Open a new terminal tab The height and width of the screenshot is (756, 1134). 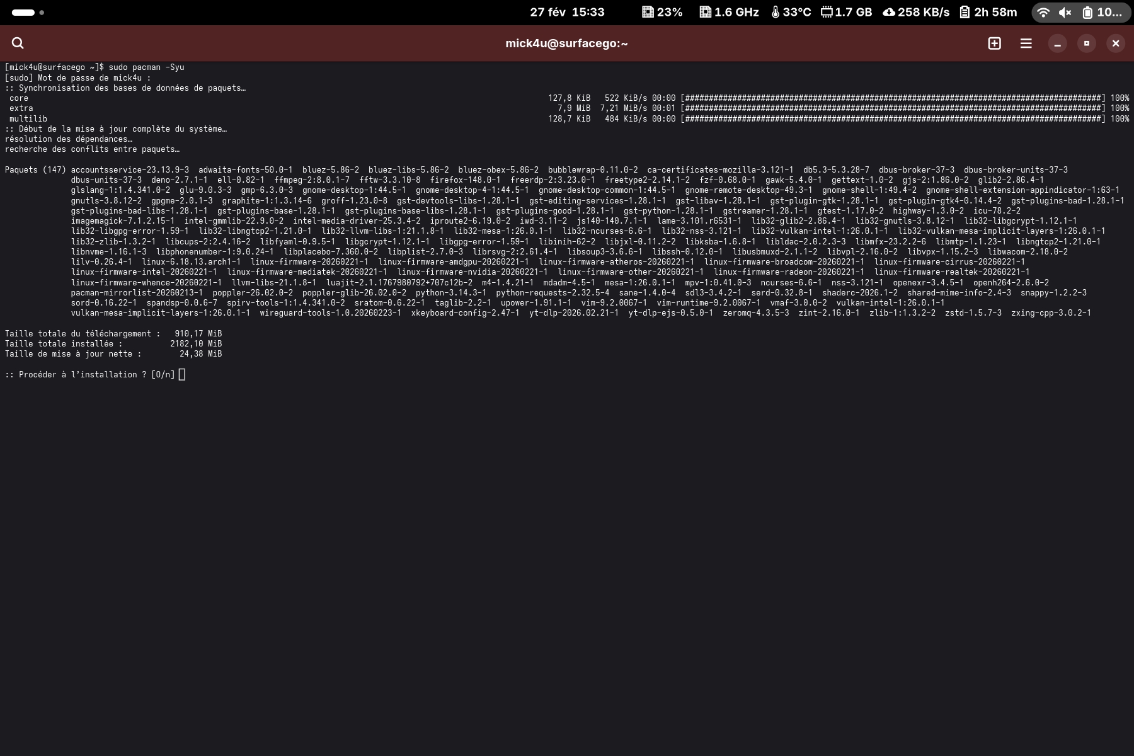pyautogui.click(x=994, y=43)
